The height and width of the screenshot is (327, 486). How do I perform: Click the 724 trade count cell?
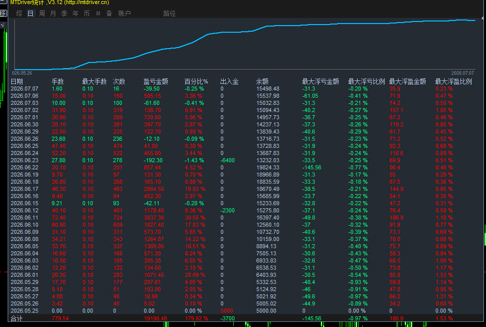point(118,217)
